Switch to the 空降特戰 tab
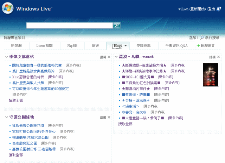Screen dimensions: 225x163 [x=143, y=46]
